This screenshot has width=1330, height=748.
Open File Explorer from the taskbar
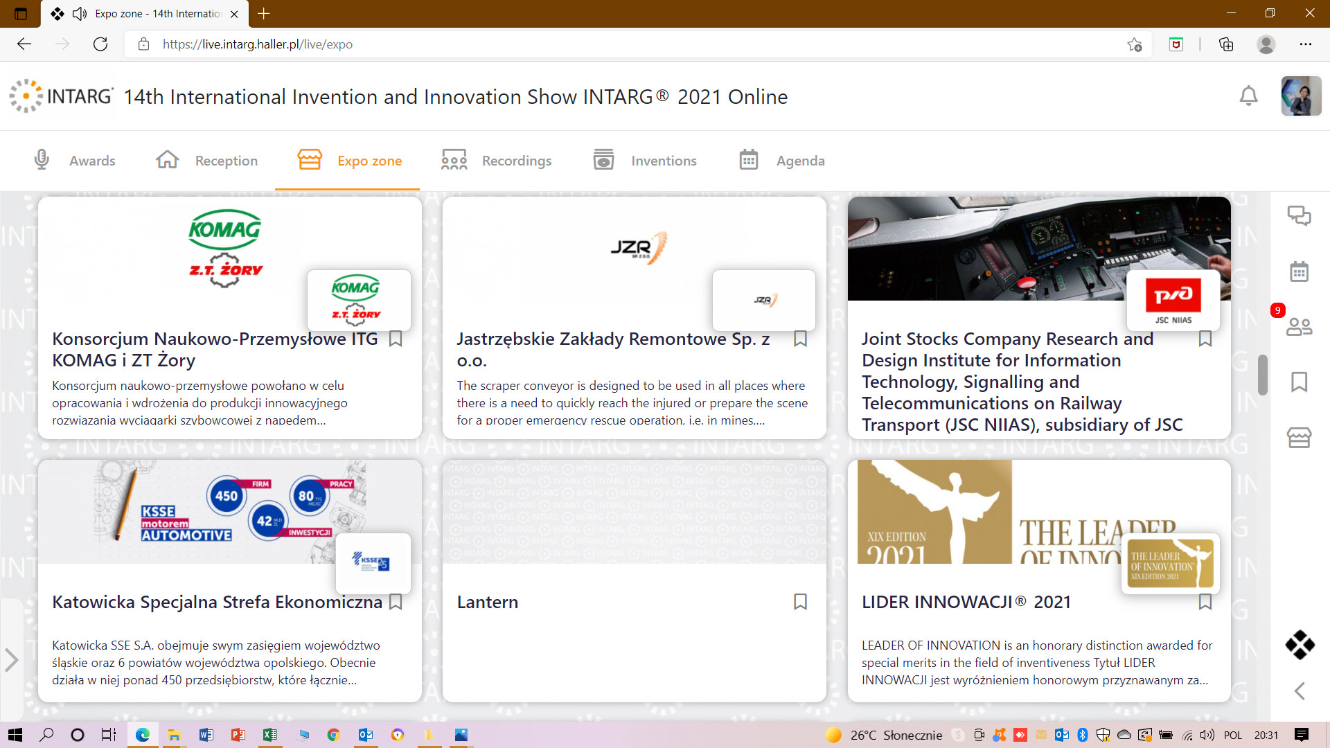tap(174, 735)
